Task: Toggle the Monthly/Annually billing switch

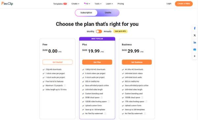Action: point(99,31)
